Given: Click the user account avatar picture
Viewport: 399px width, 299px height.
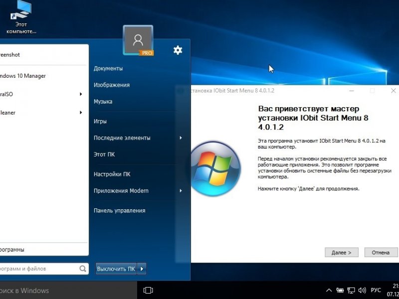Looking at the screenshot, I should coord(138,40).
